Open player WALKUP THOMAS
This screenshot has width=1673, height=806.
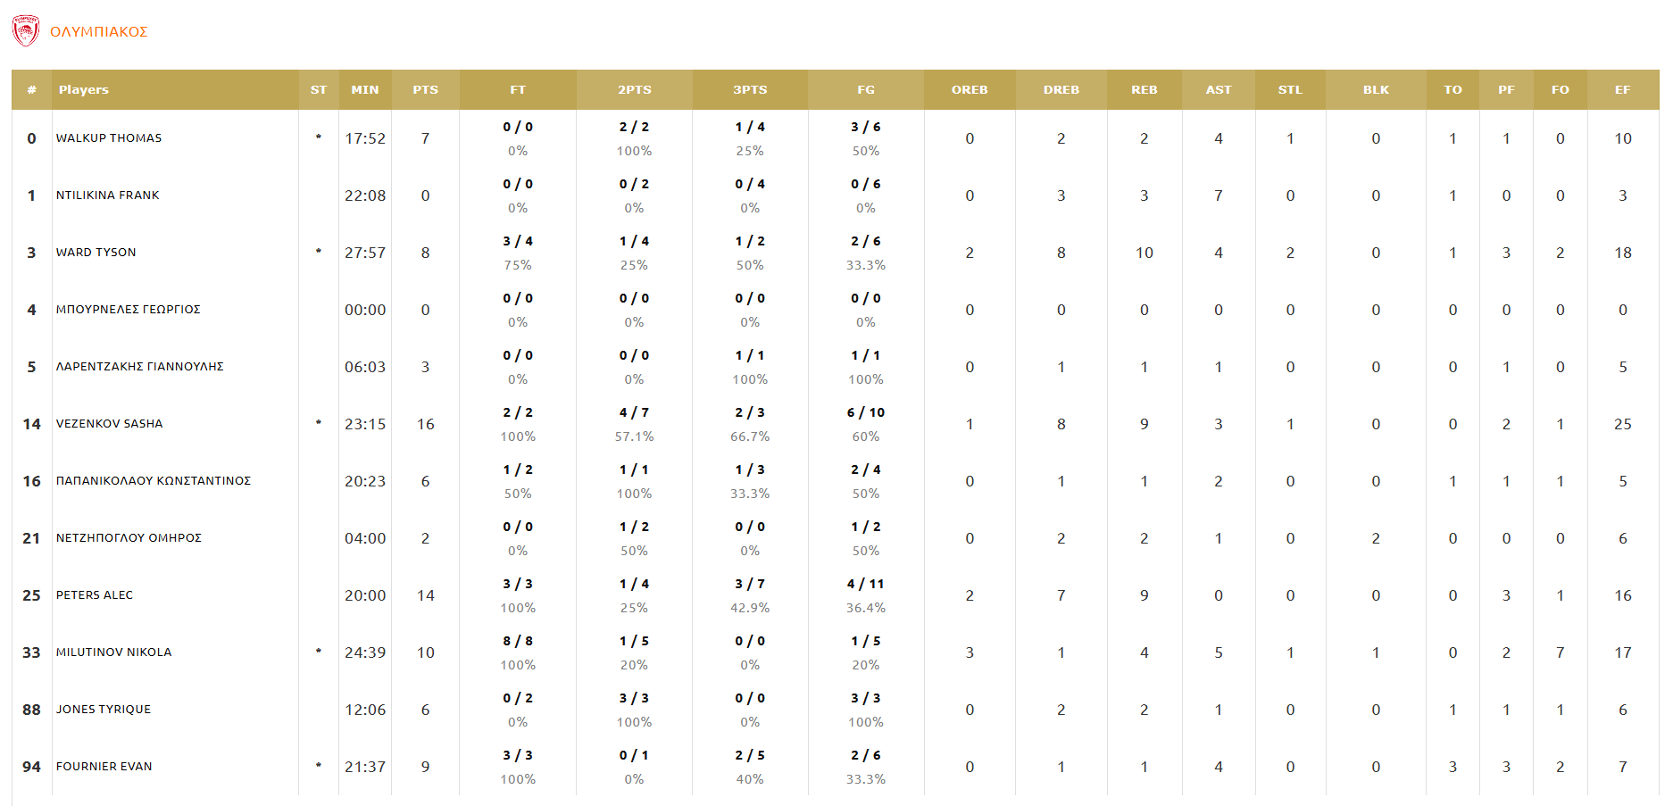pyautogui.click(x=109, y=138)
